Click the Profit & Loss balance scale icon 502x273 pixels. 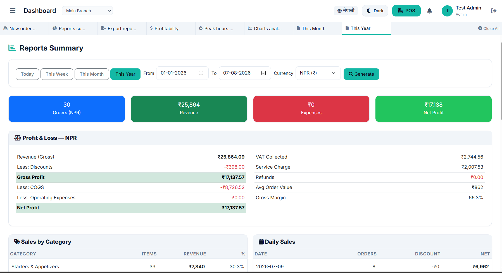tap(18, 138)
